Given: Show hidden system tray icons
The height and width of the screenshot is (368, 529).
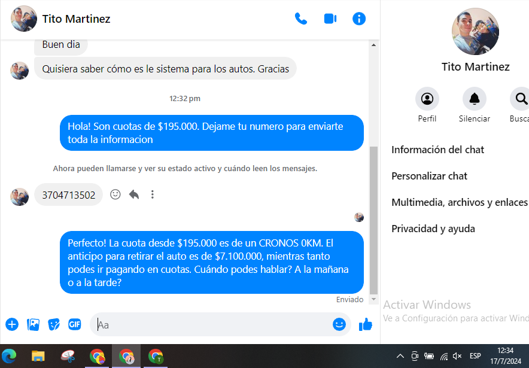Looking at the screenshot, I should pos(400,356).
